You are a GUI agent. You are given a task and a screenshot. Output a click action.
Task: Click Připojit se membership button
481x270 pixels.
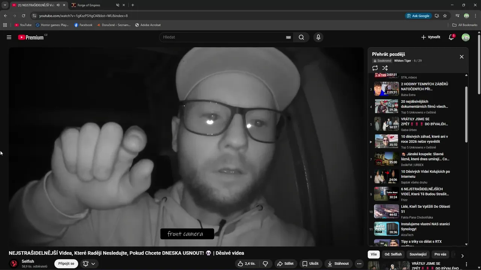coord(66,264)
